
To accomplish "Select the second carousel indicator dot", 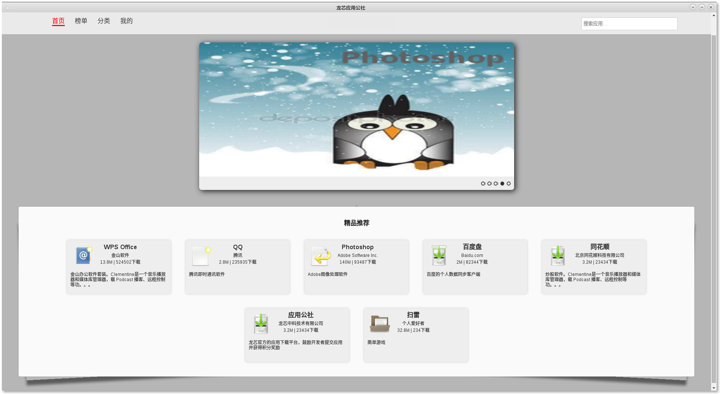I will pyautogui.click(x=489, y=184).
